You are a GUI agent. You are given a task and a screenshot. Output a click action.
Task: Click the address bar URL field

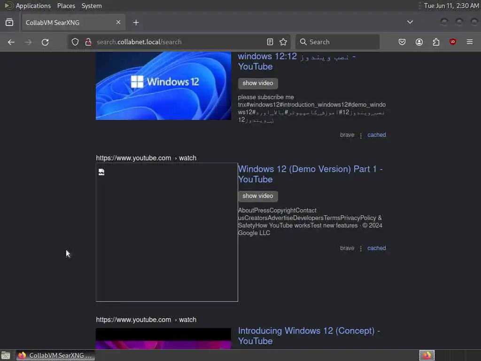pos(178,42)
